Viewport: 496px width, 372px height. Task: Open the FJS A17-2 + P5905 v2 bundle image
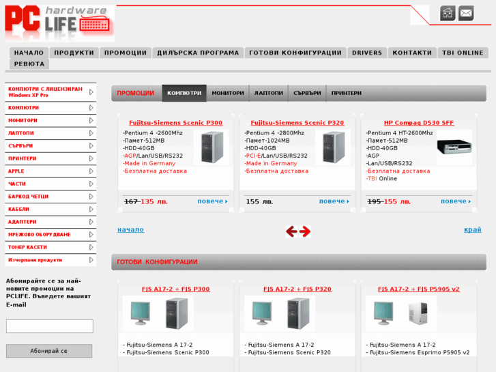(x=401, y=314)
